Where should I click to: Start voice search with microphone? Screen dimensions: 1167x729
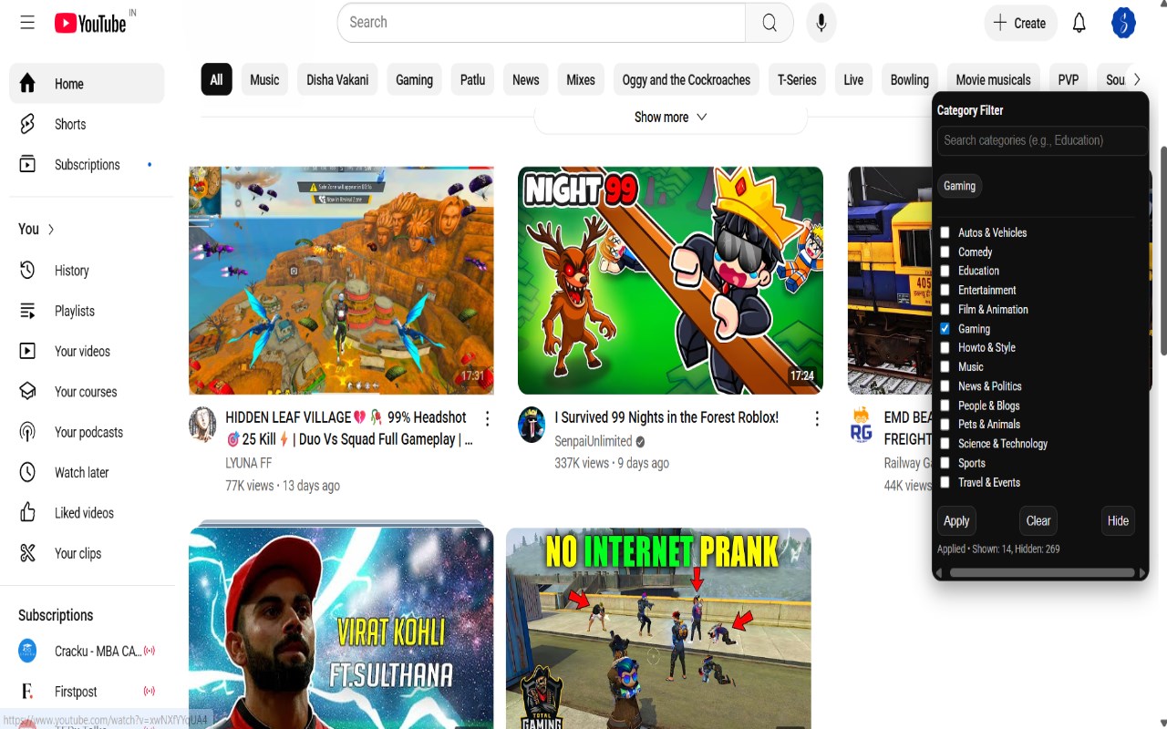[x=821, y=23]
